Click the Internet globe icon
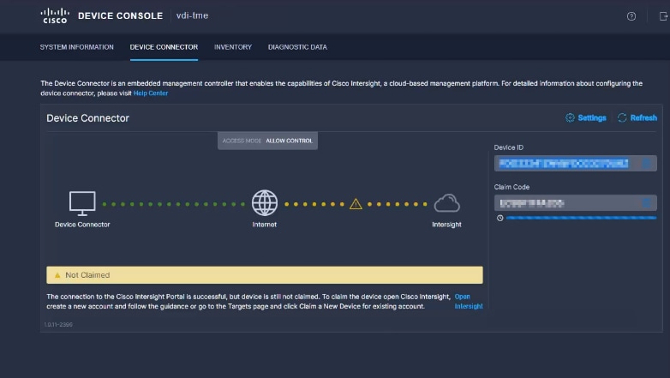Image resolution: width=670 pixels, height=378 pixels. [x=265, y=202]
